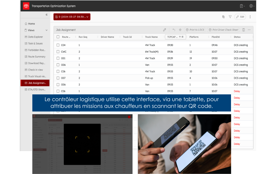Click platform 19 cell in O01 row
This screenshot has height=174, width=276.
(x=191, y=58)
